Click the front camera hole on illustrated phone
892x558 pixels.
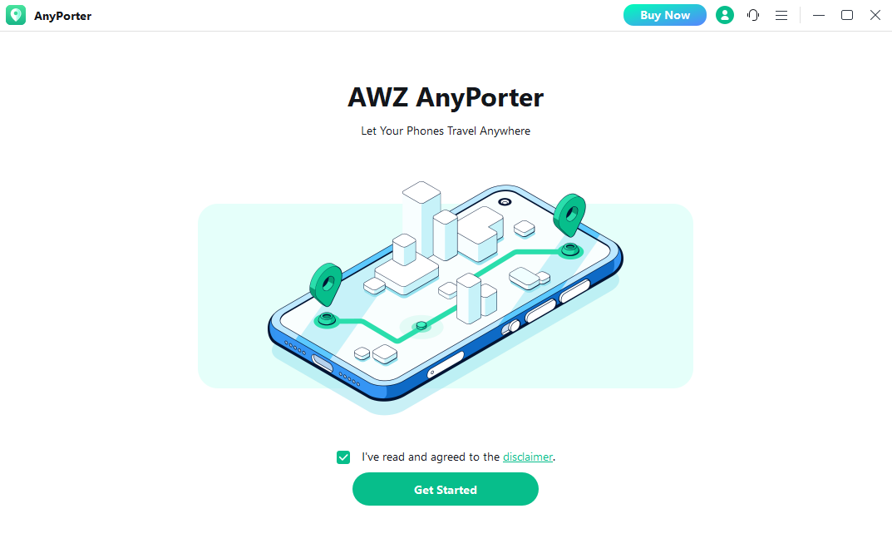505,202
